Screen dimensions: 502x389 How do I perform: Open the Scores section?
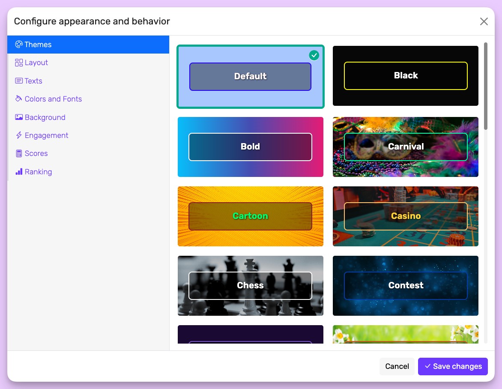coord(88,153)
